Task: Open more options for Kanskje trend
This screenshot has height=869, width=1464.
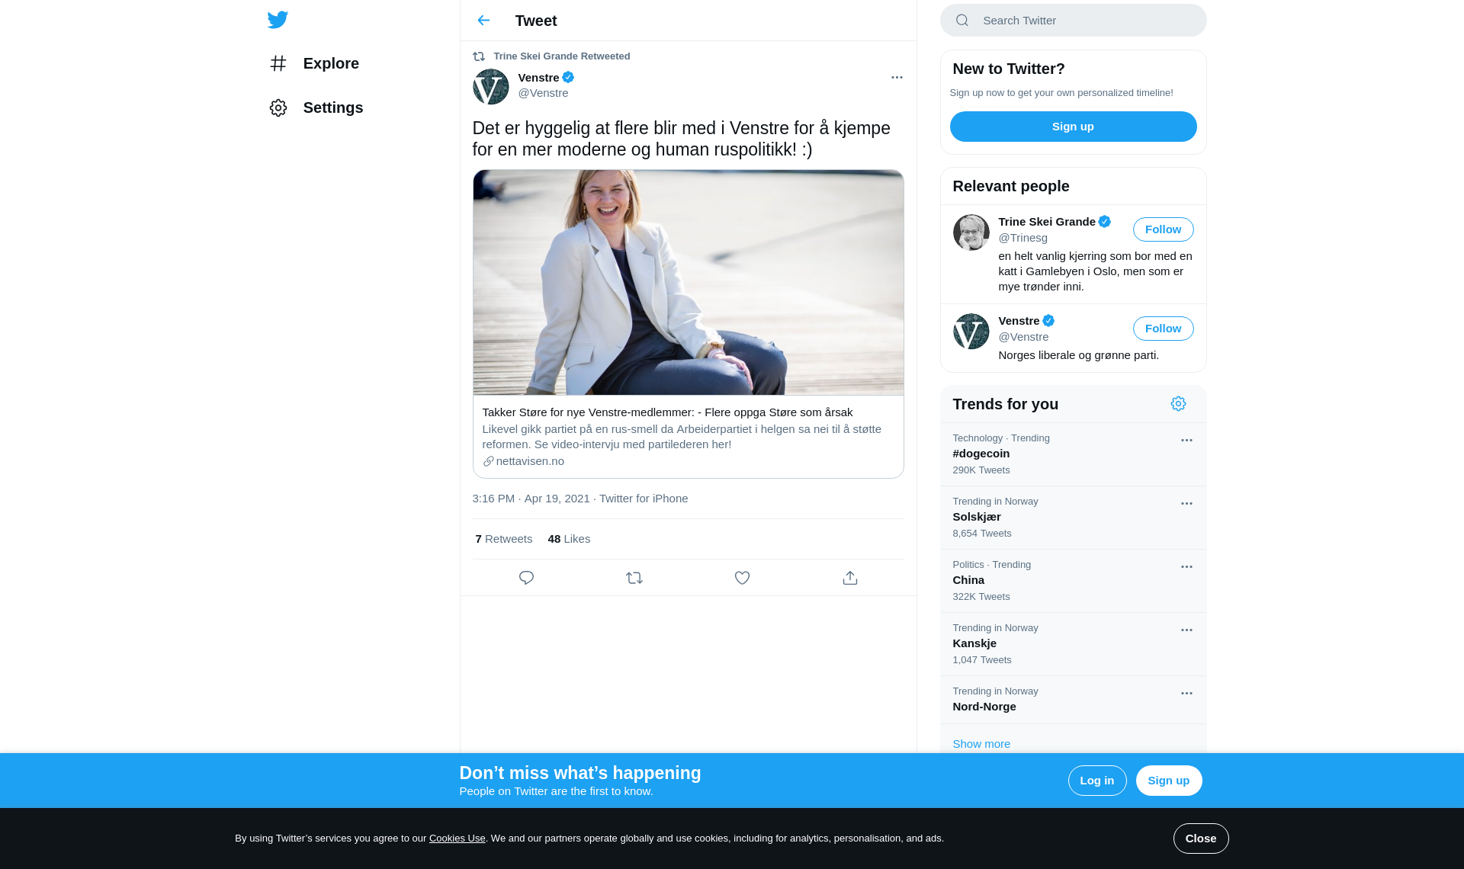Action: coord(1186,630)
